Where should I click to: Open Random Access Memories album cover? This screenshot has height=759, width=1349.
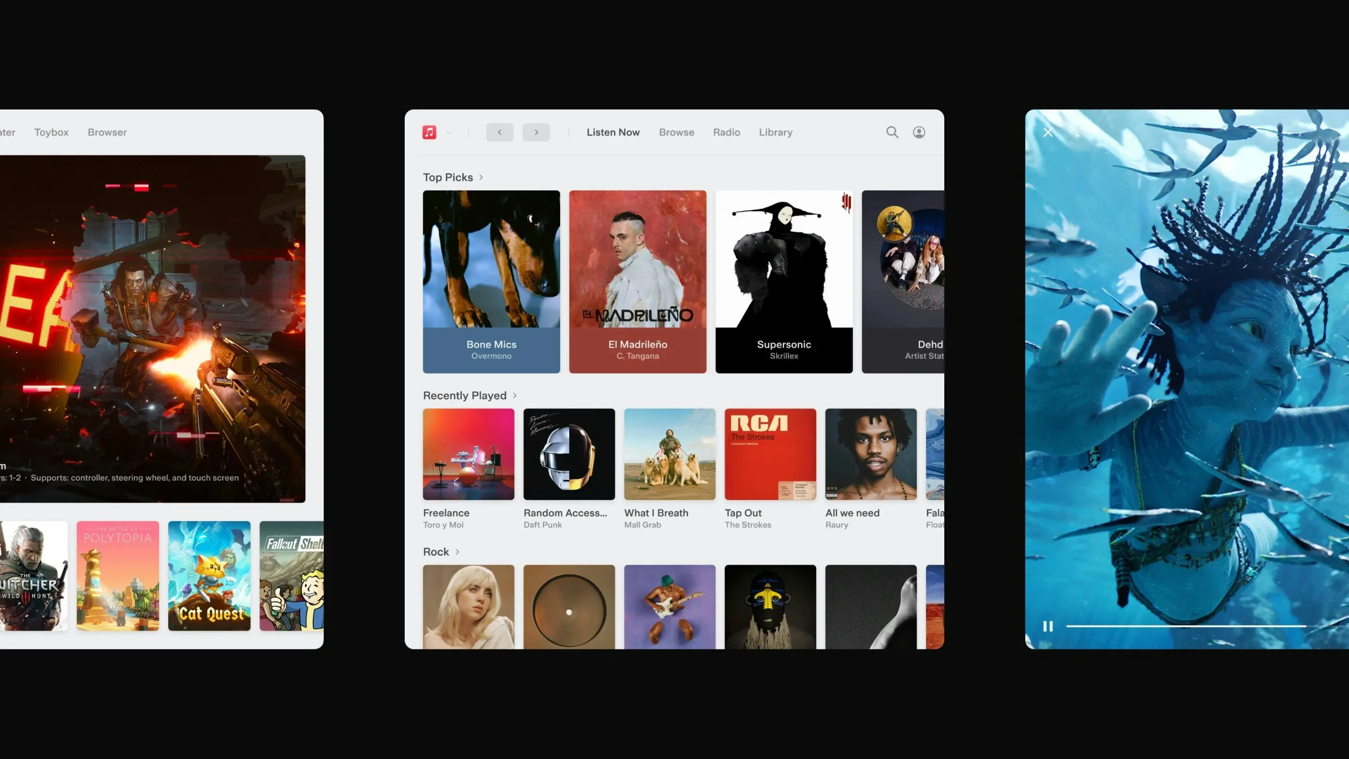569,454
